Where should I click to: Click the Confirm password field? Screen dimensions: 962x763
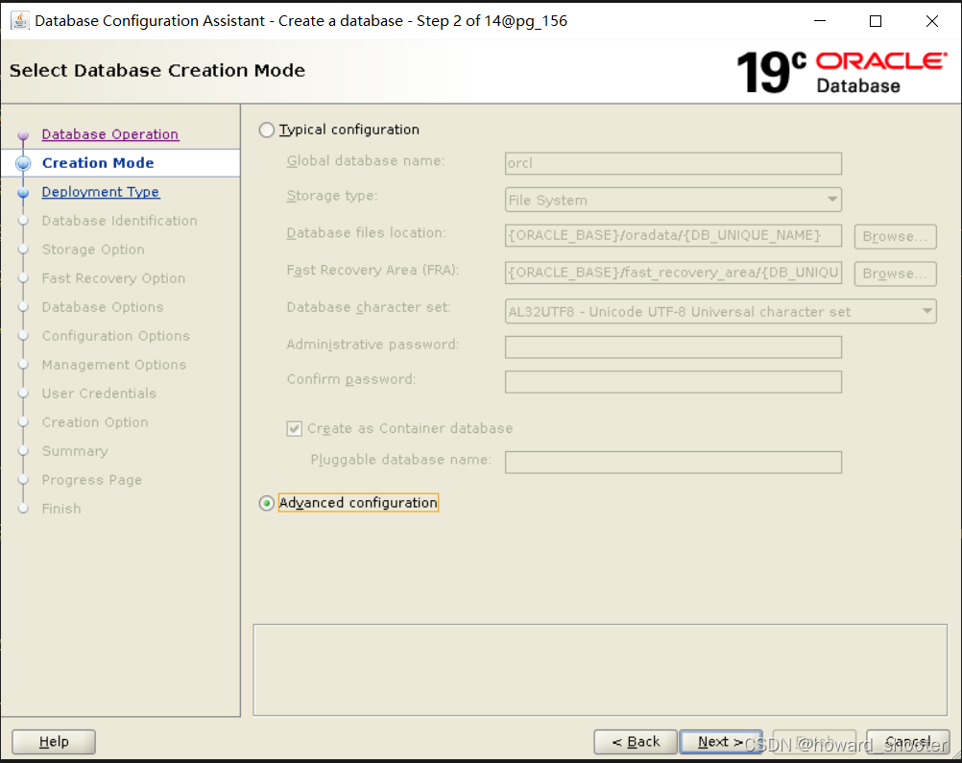[x=673, y=382]
